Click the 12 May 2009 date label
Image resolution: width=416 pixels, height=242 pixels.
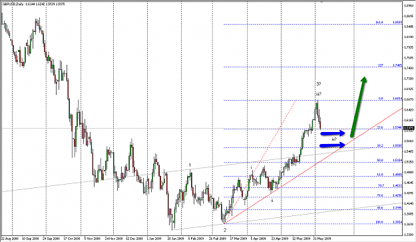click(302, 239)
